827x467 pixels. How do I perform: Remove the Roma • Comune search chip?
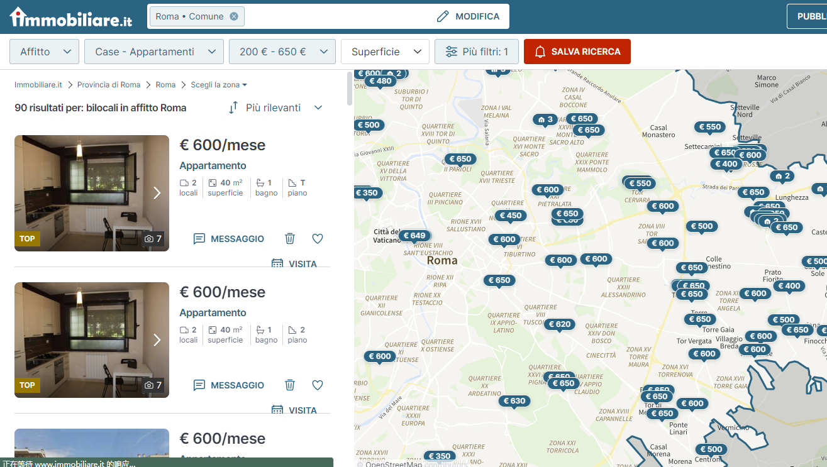tap(234, 16)
